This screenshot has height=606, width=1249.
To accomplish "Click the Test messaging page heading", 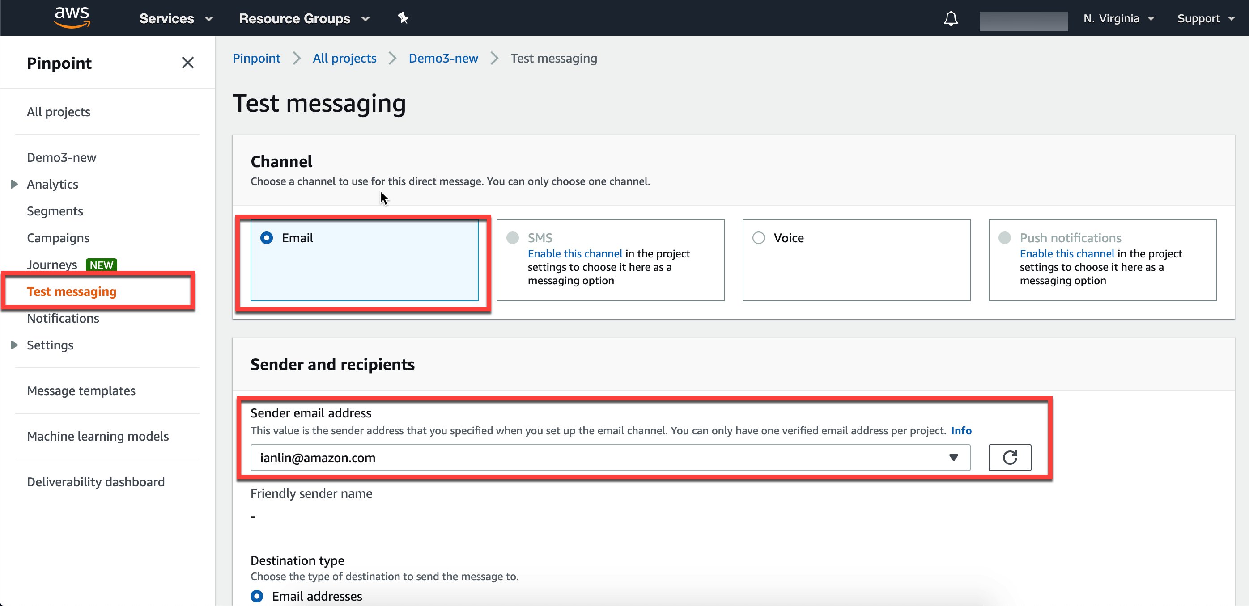I will coord(319,103).
